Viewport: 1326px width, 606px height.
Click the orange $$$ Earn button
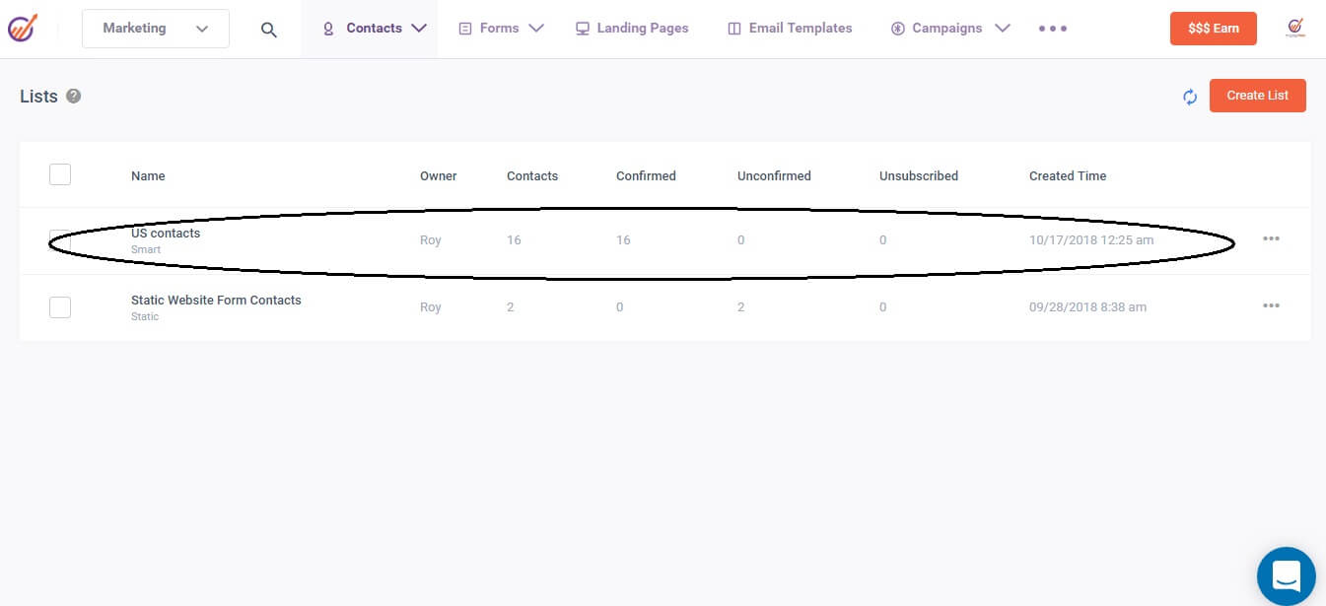coord(1214,29)
